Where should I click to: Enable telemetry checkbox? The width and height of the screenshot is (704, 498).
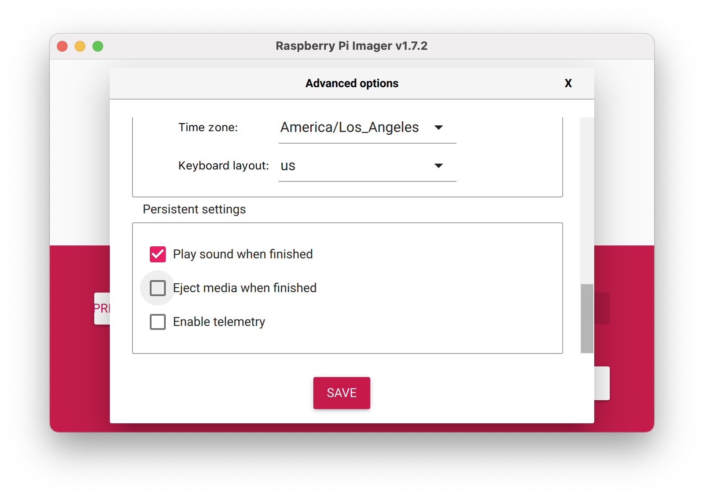(x=158, y=322)
